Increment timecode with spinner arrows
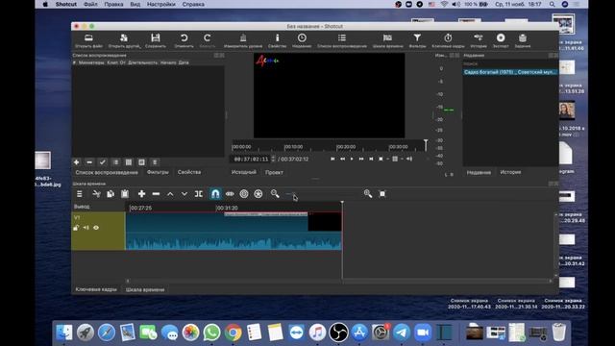 [x=273, y=160]
